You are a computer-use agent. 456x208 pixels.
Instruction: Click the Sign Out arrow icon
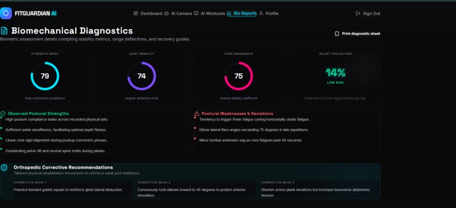click(x=358, y=14)
